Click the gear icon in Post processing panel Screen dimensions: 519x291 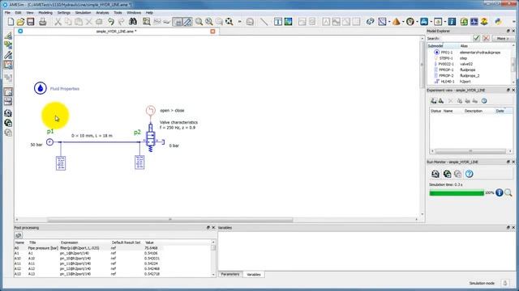pyautogui.click(x=18, y=235)
